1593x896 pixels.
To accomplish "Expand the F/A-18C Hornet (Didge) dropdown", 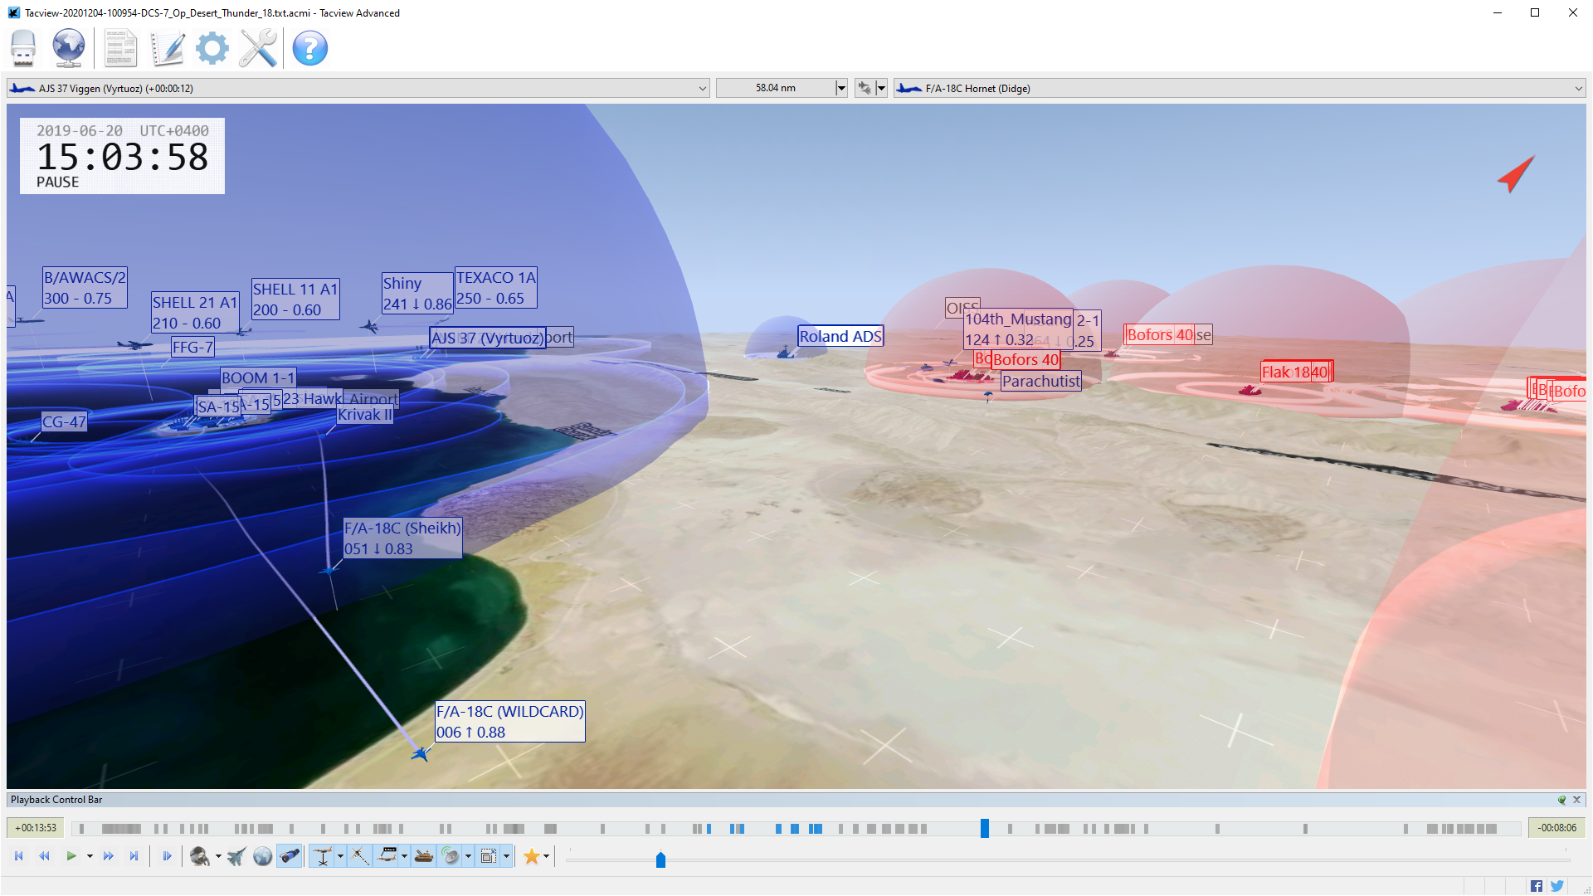I will click(1578, 88).
